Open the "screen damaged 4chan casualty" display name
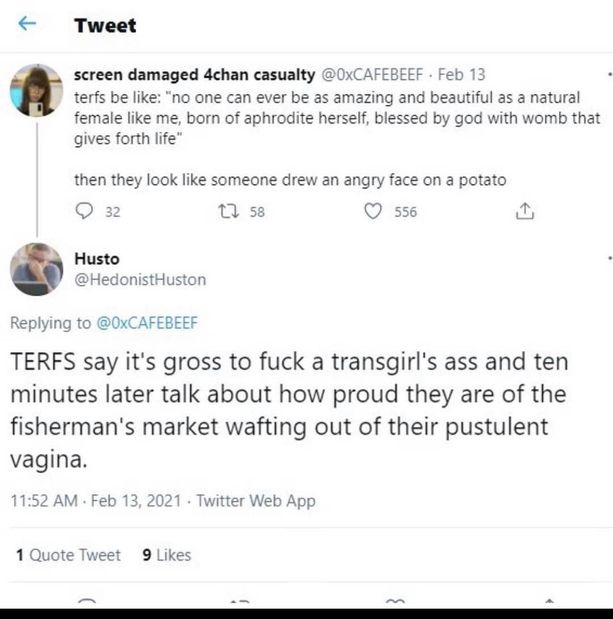 point(194,75)
